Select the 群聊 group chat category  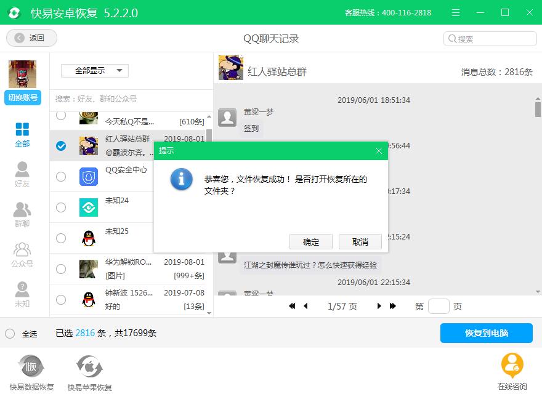22,215
